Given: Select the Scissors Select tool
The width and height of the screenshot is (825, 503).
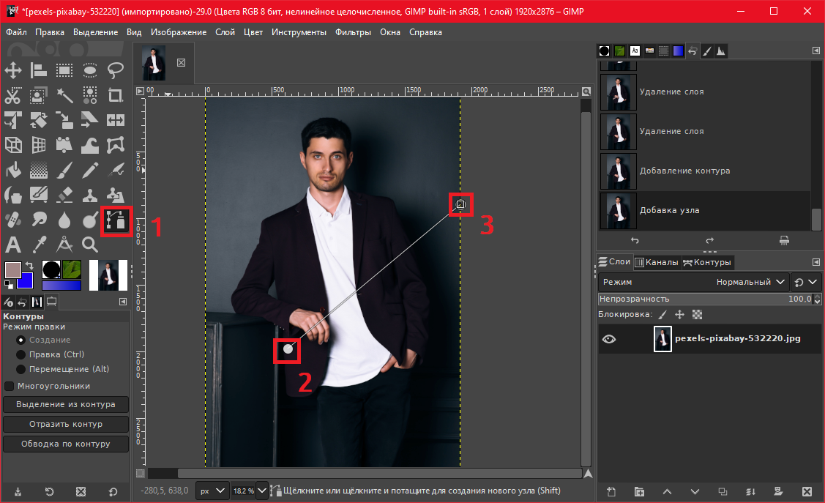Looking at the screenshot, I should click(x=13, y=95).
